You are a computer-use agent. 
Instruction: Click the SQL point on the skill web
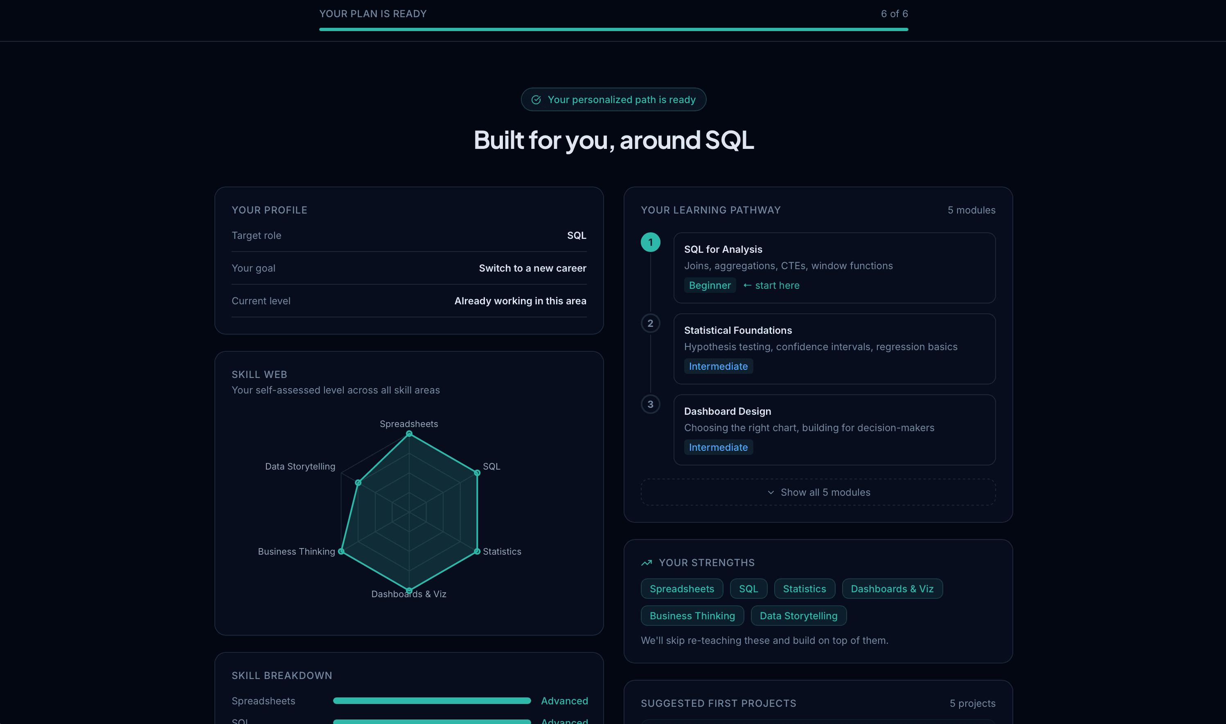click(477, 473)
